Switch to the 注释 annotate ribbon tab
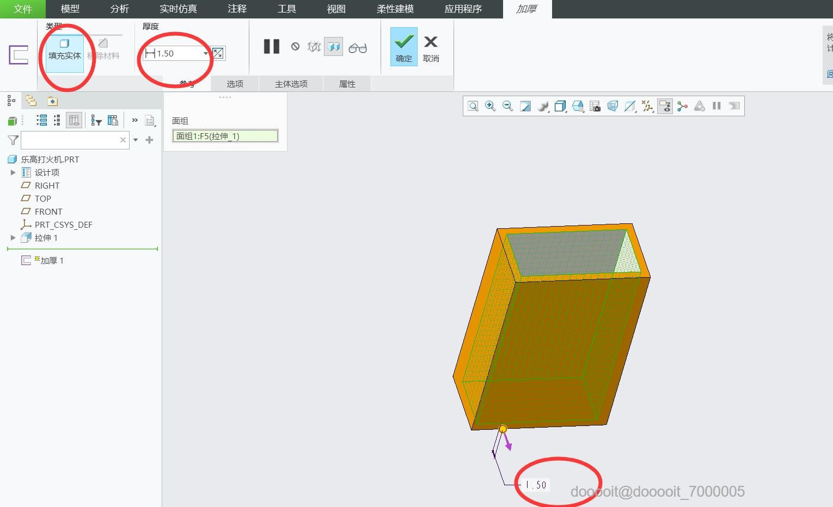 (237, 9)
